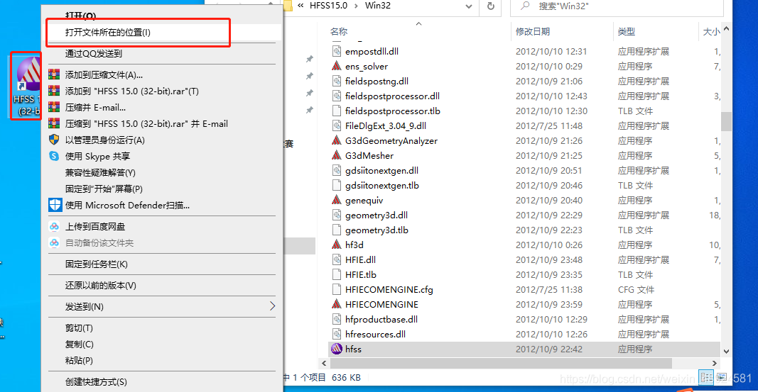Viewport: 758px width, 392px height.
Task: Click WinRAR icon beside 压缩并 E-mail...
Action: [x=54, y=108]
